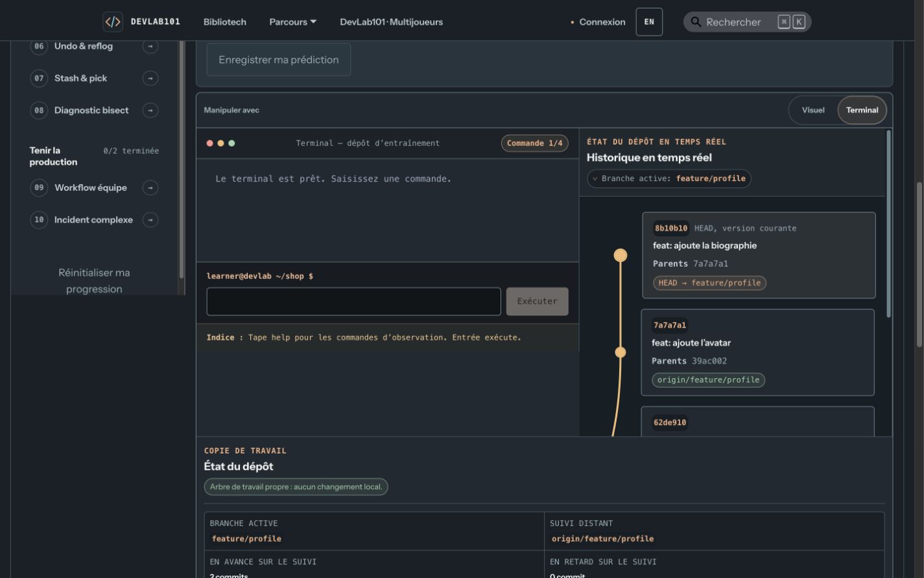
Task: Click commit hash 7a7a7a1 badge
Action: click(x=670, y=326)
